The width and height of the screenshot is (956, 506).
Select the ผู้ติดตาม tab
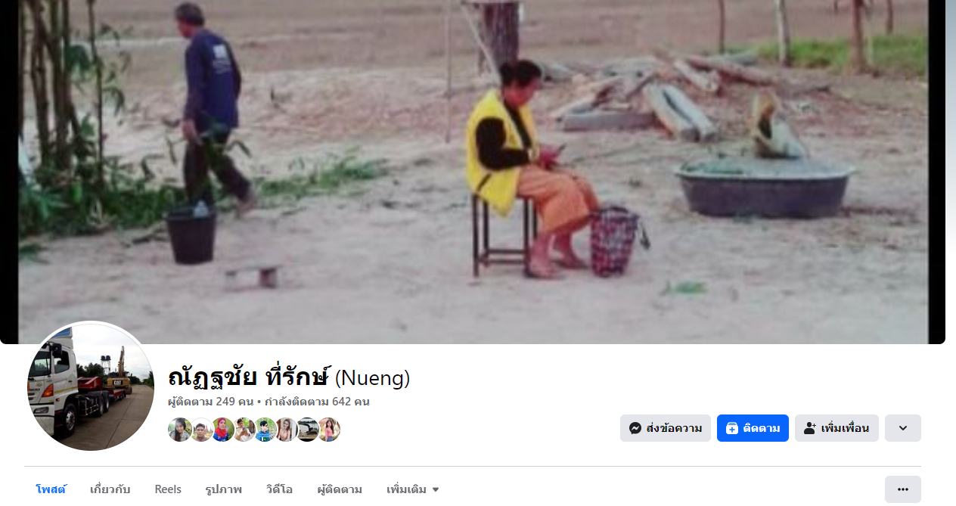[340, 489]
